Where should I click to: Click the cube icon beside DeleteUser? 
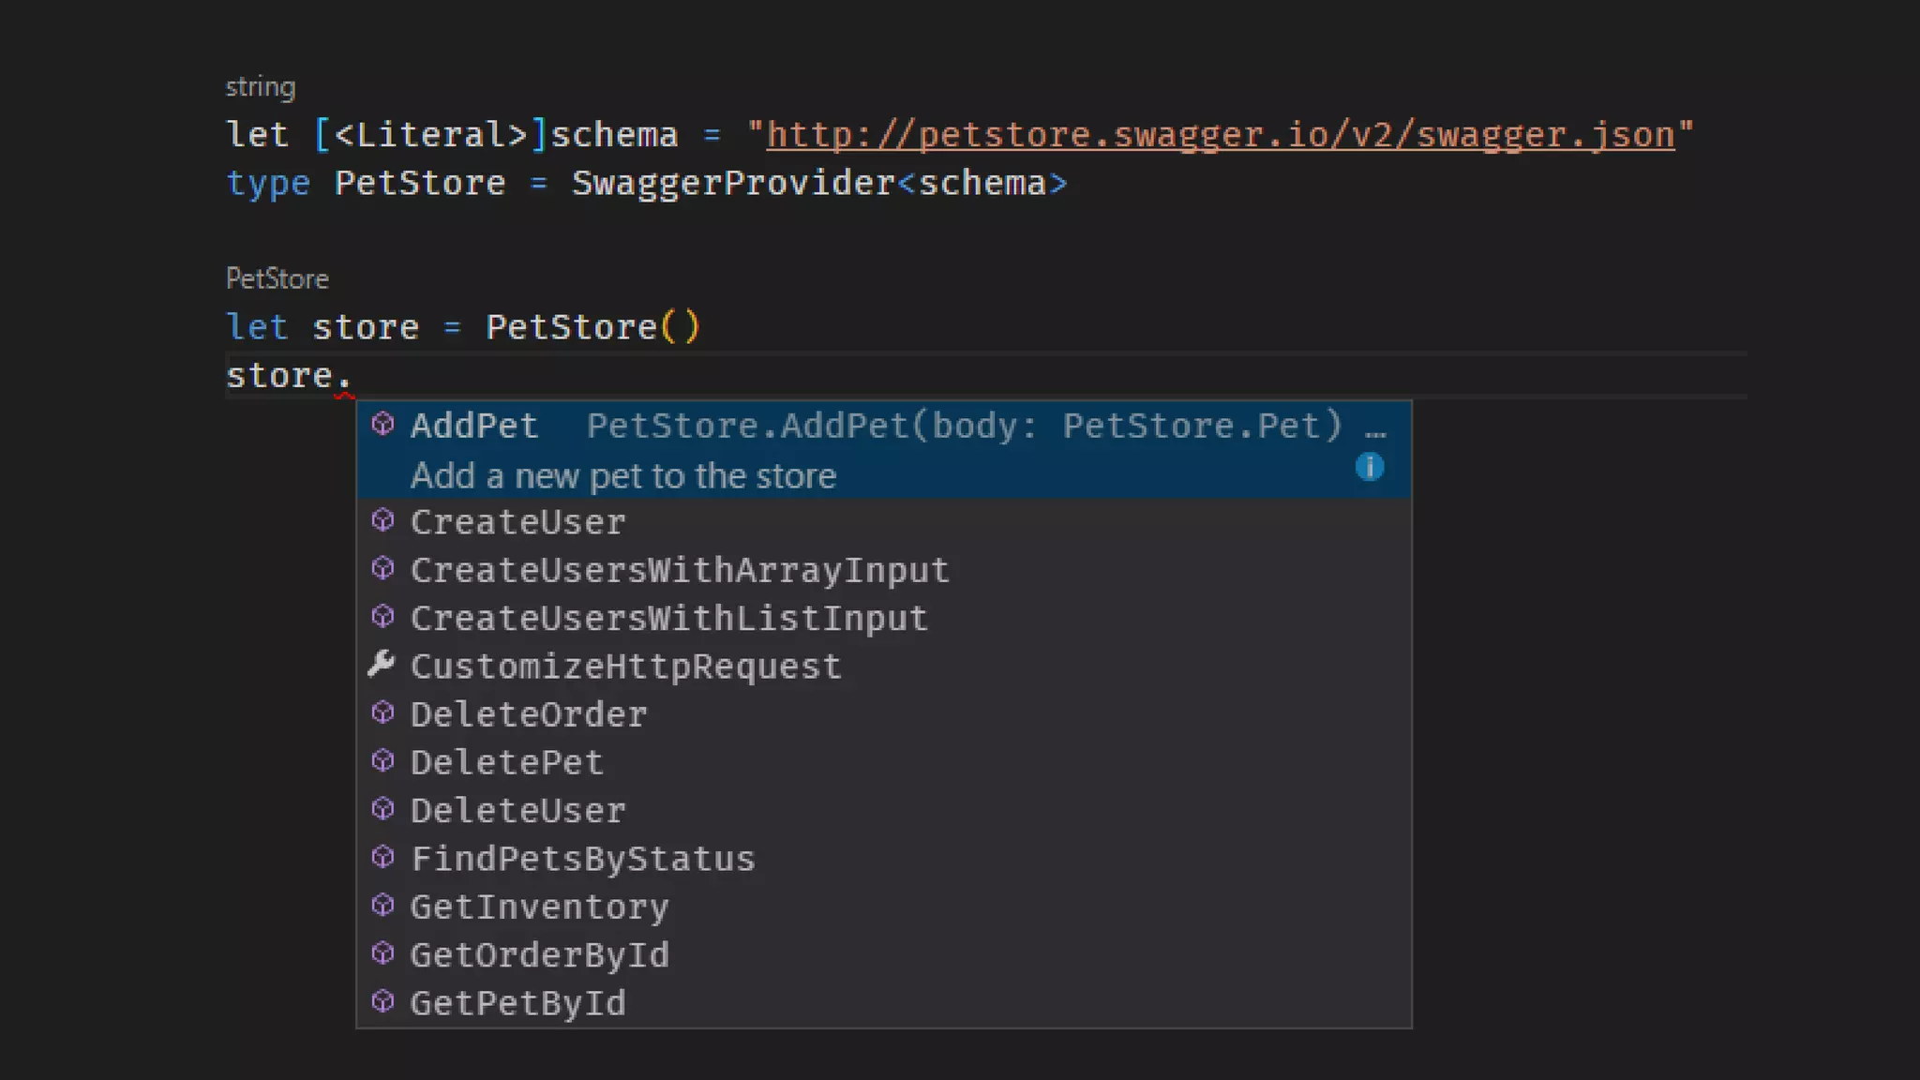[x=382, y=809]
